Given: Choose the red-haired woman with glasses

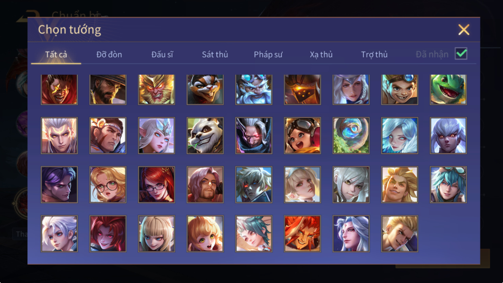Looking at the screenshot, I should (156, 185).
